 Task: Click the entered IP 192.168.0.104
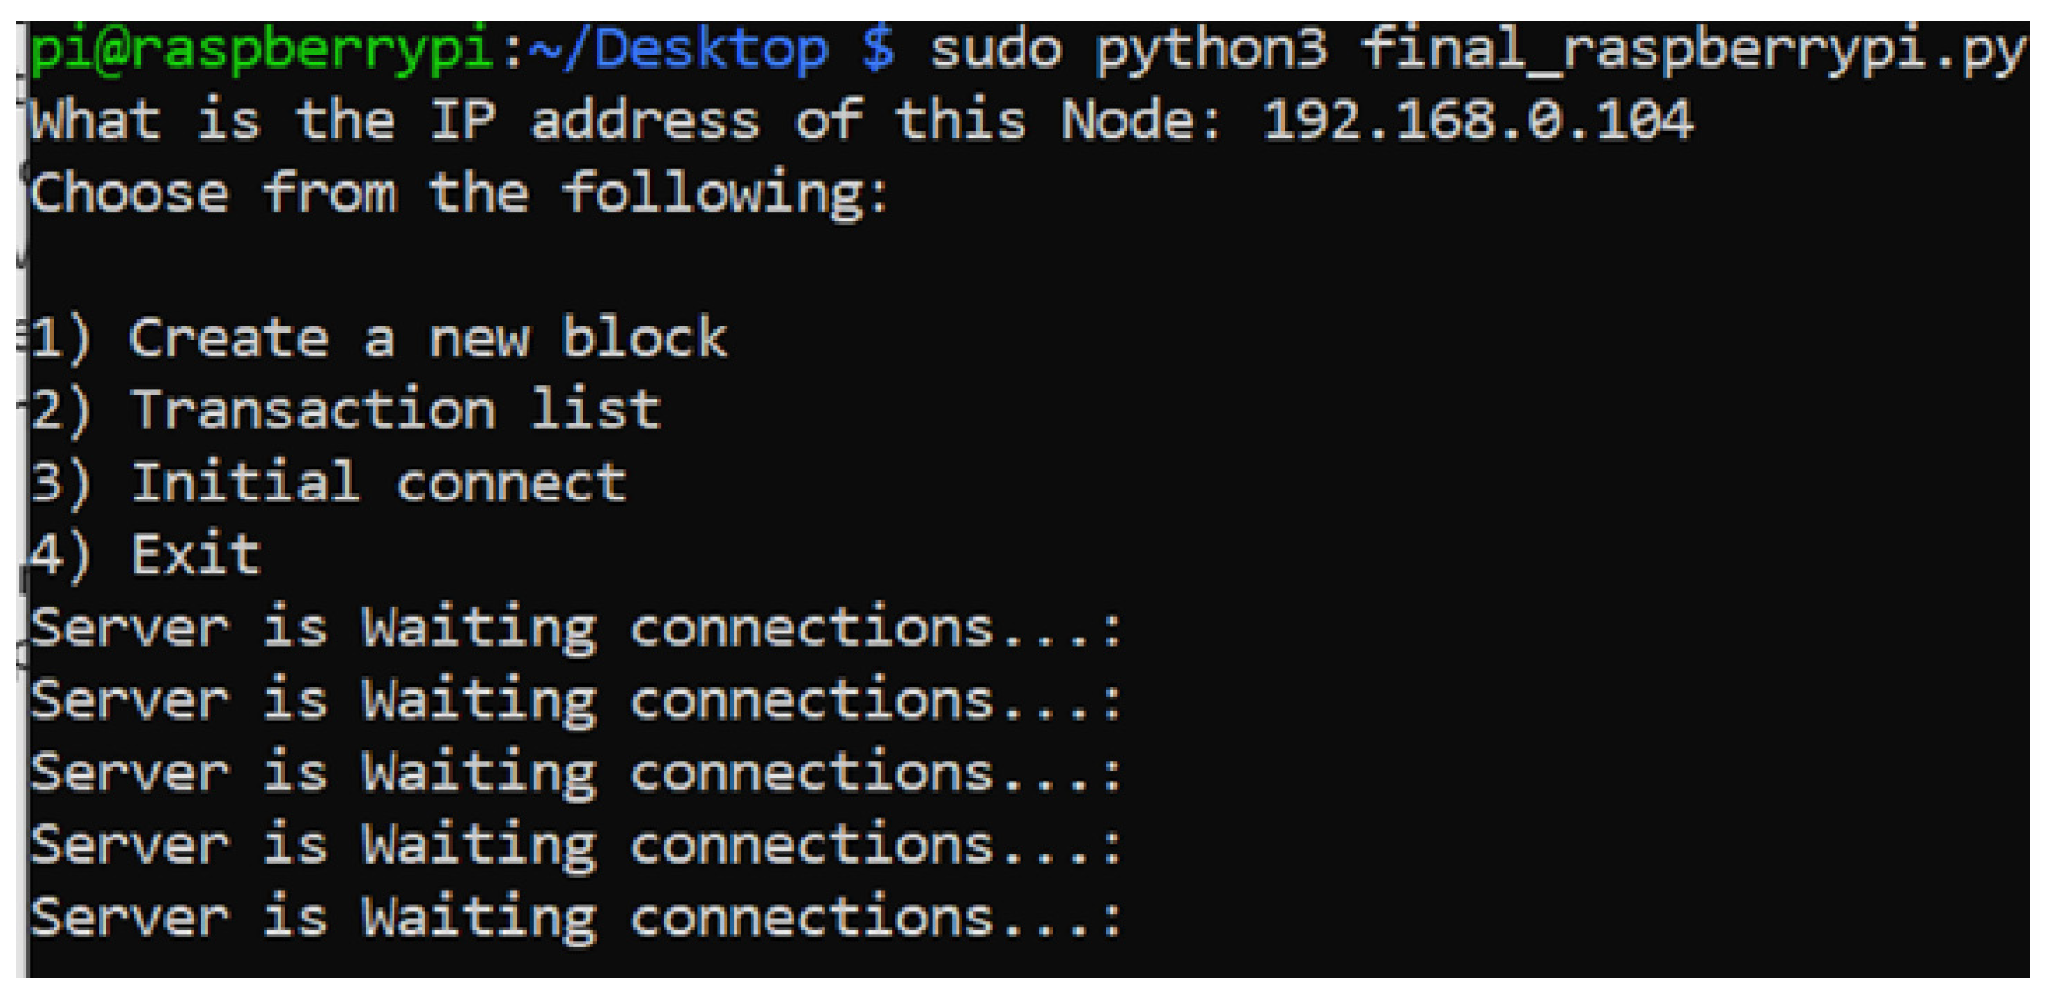(1477, 121)
